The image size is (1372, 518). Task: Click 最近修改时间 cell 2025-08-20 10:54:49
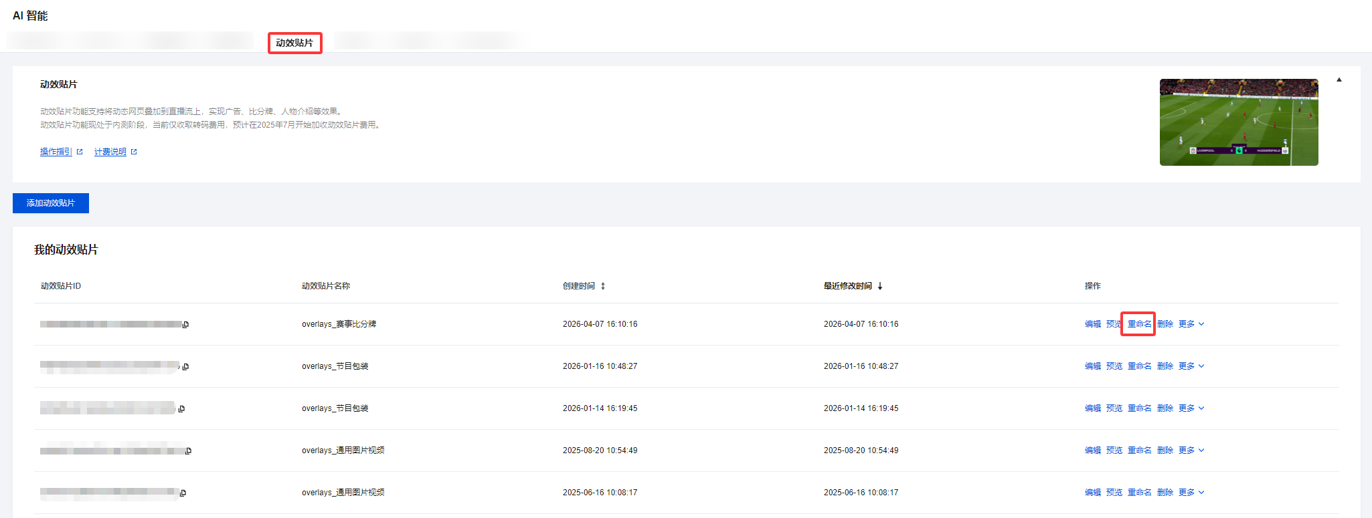pyautogui.click(x=861, y=450)
